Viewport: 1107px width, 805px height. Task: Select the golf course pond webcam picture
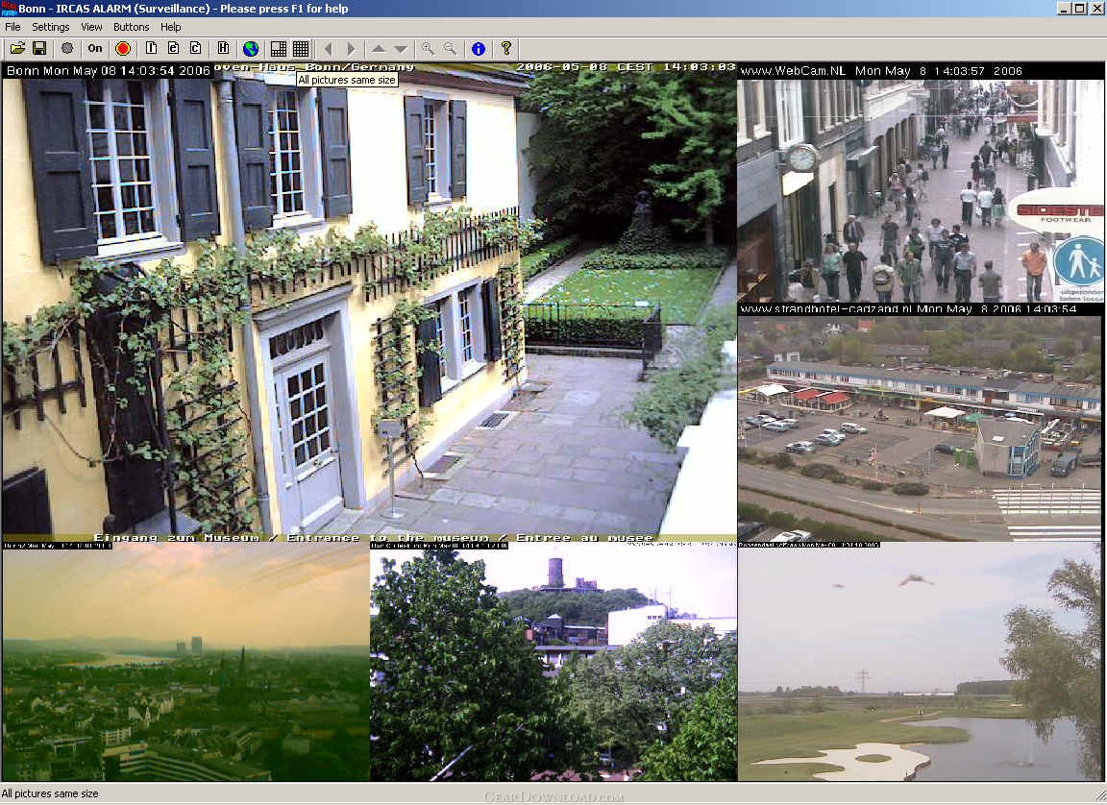pos(920,665)
